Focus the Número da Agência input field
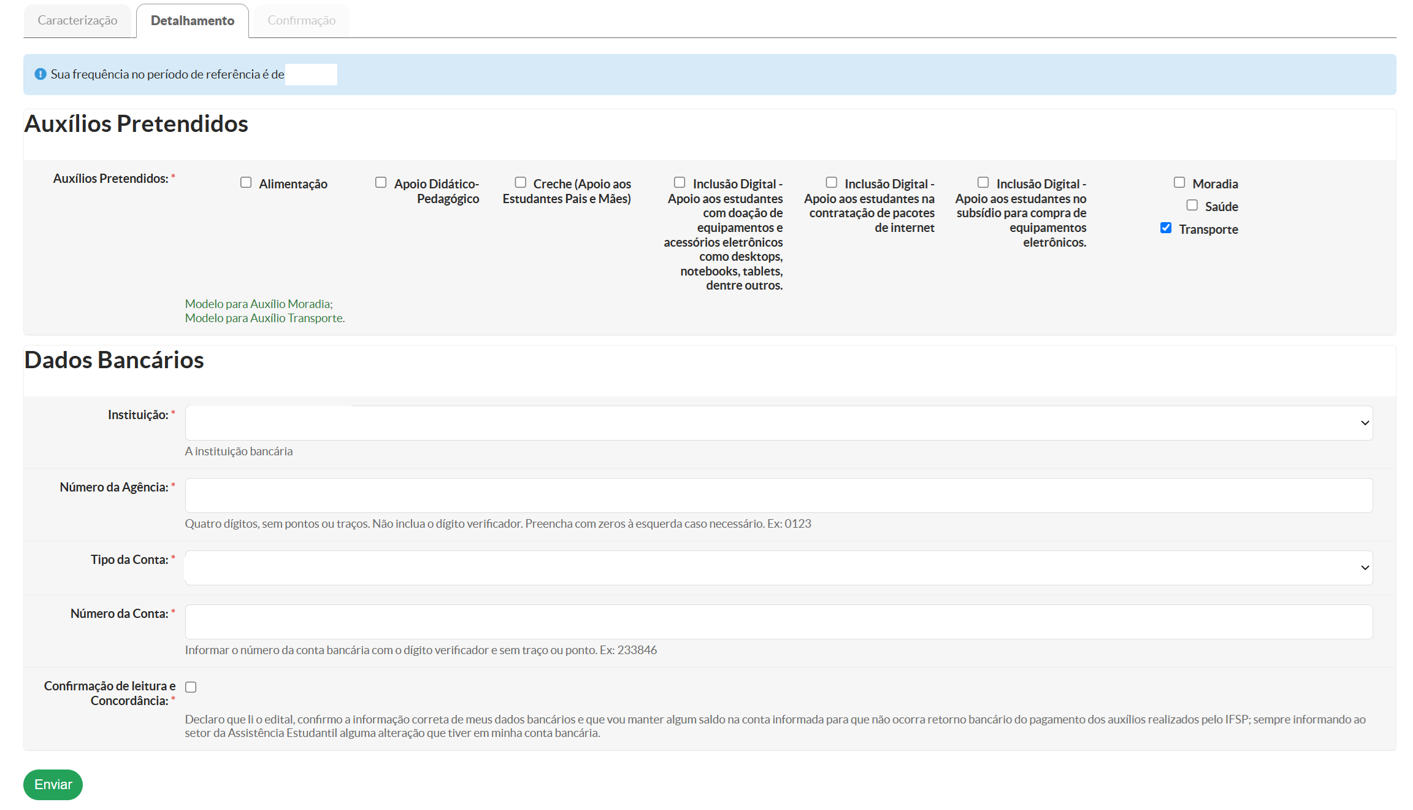Image resolution: width=1413 pixels, height=810 pixels. 779,495
